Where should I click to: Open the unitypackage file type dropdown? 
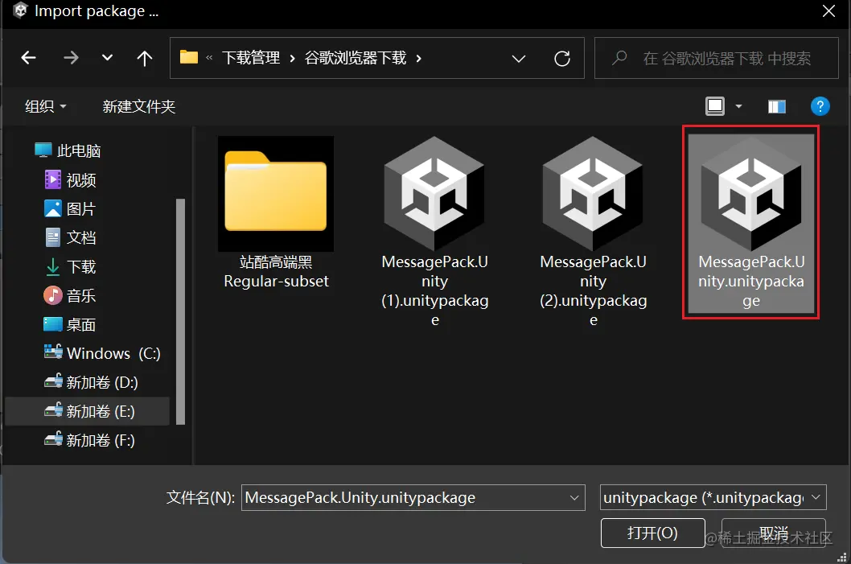coord(713,497)
